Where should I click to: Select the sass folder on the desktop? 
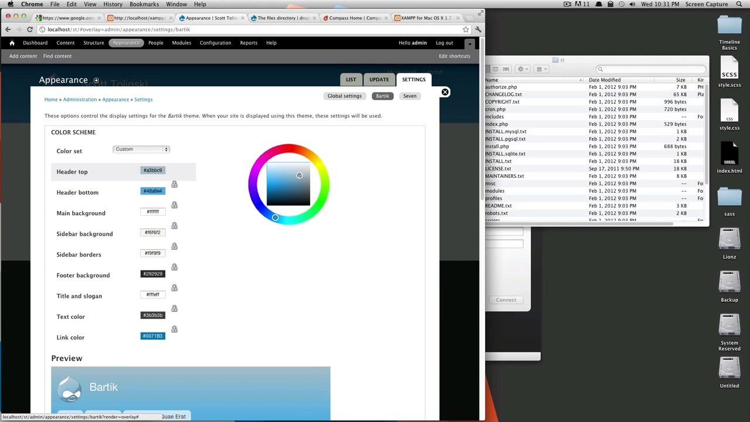[x=729, y=198]
